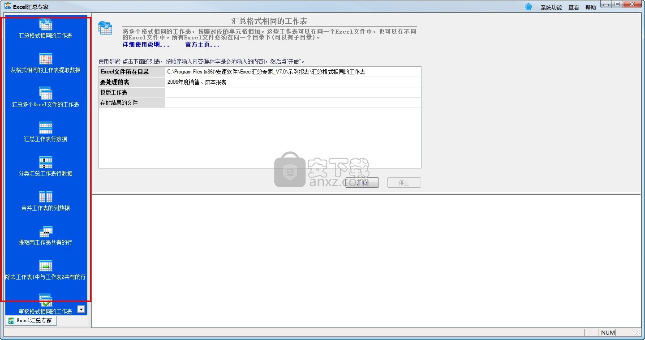Click the blue shirt skin icon in title bar
Screen dimensions: 645x340
coord(528,7)
